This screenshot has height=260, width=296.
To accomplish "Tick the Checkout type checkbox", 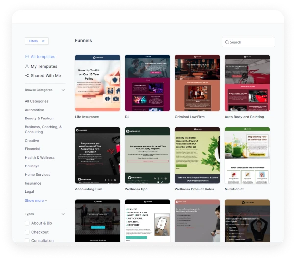I will (27, 232).
